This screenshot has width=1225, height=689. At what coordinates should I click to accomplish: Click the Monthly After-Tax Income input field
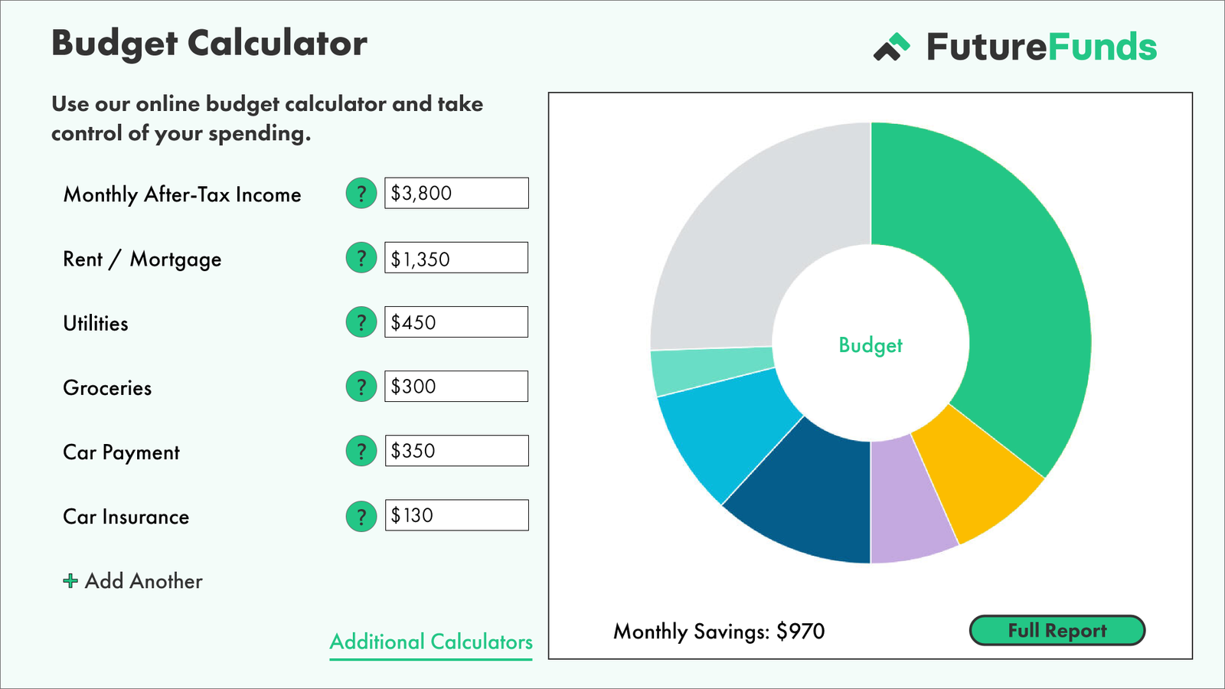tap(456, 193)
